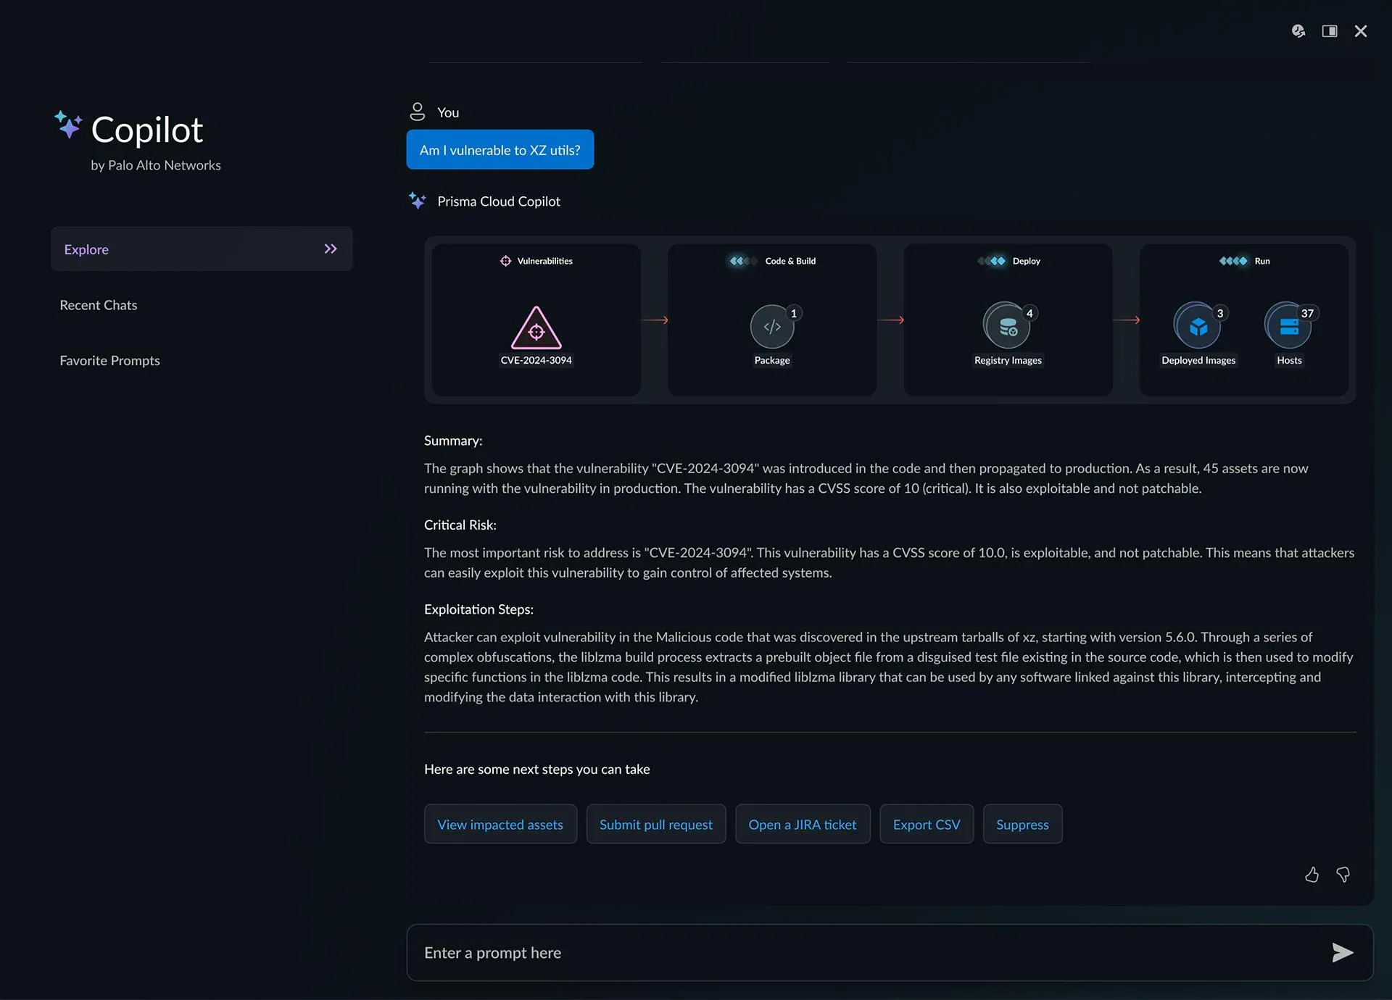This screenshot has width=1392, height=1000.
Task: Open the Explore sidebar item
Action: coord(202,249)
